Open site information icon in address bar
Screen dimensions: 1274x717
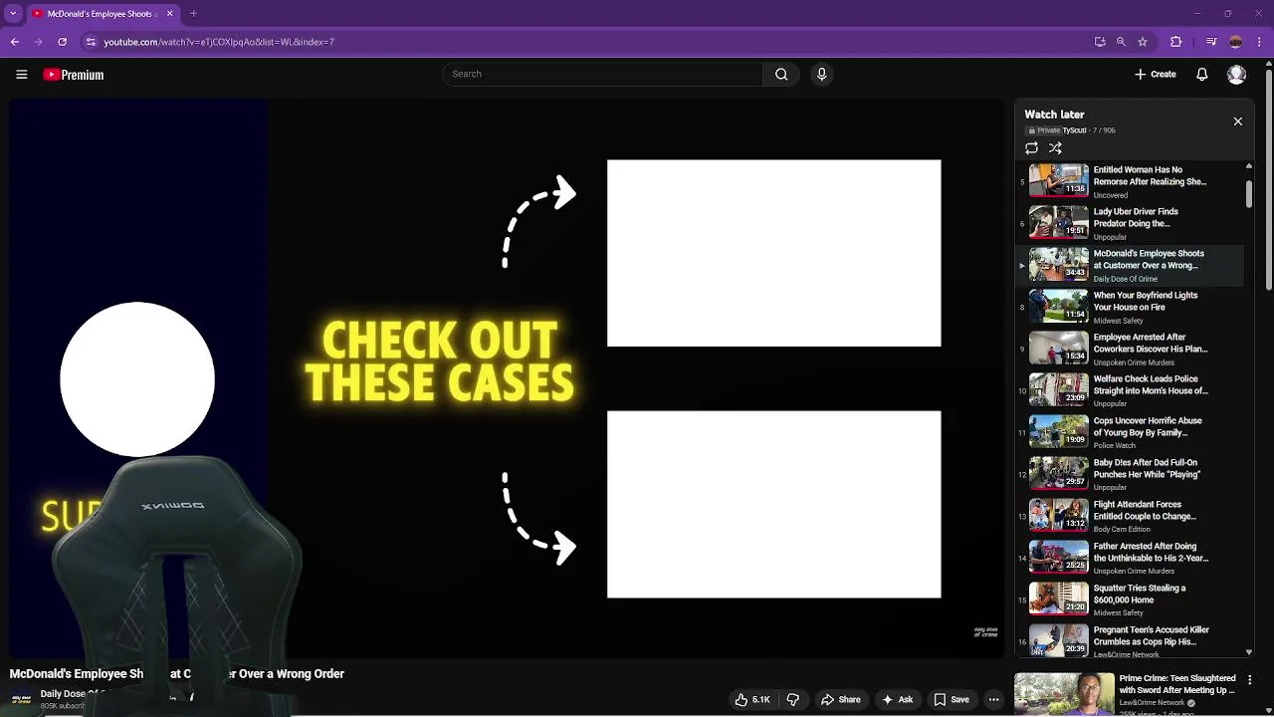(91, 42)
